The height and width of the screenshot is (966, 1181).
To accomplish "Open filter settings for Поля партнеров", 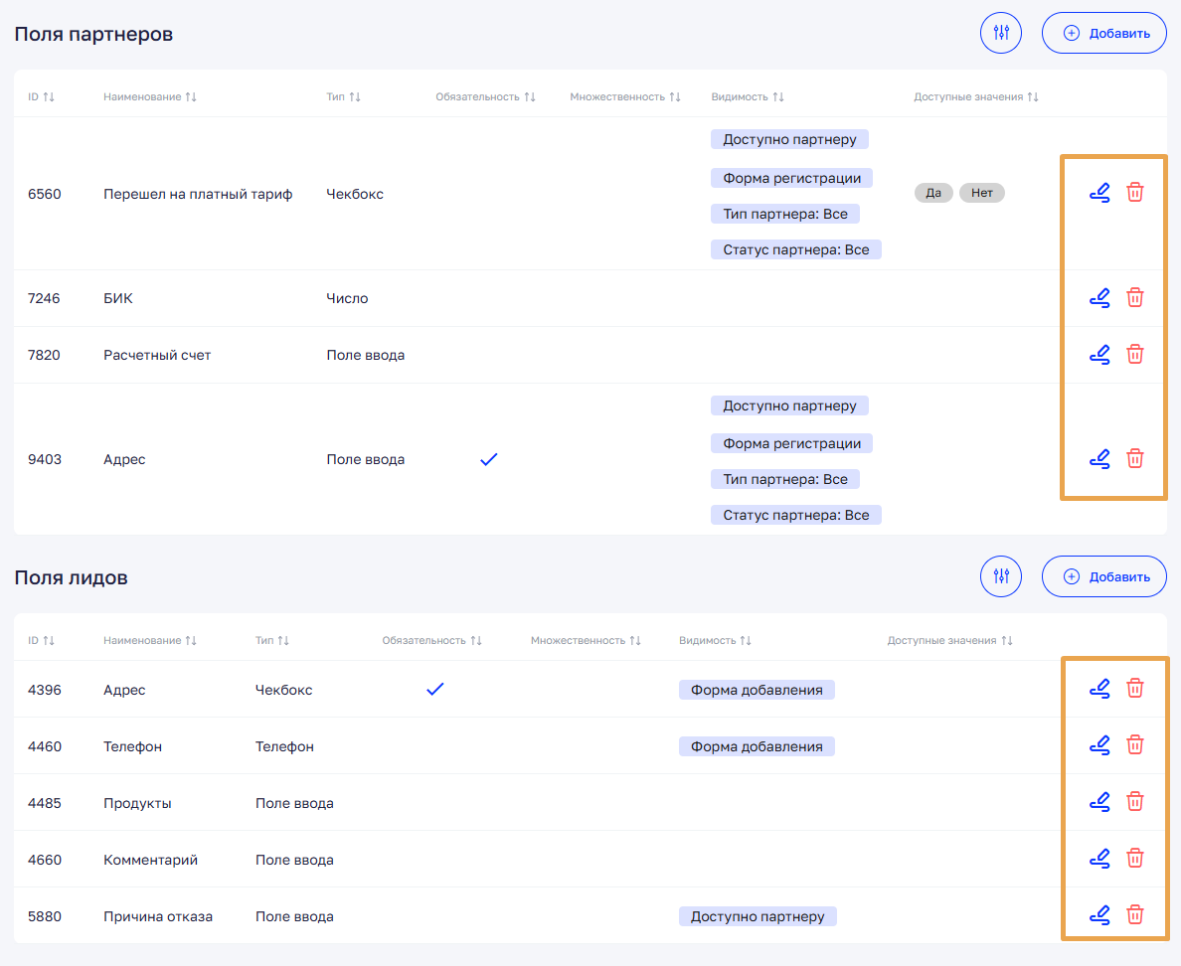I will tap(1001, 33).
